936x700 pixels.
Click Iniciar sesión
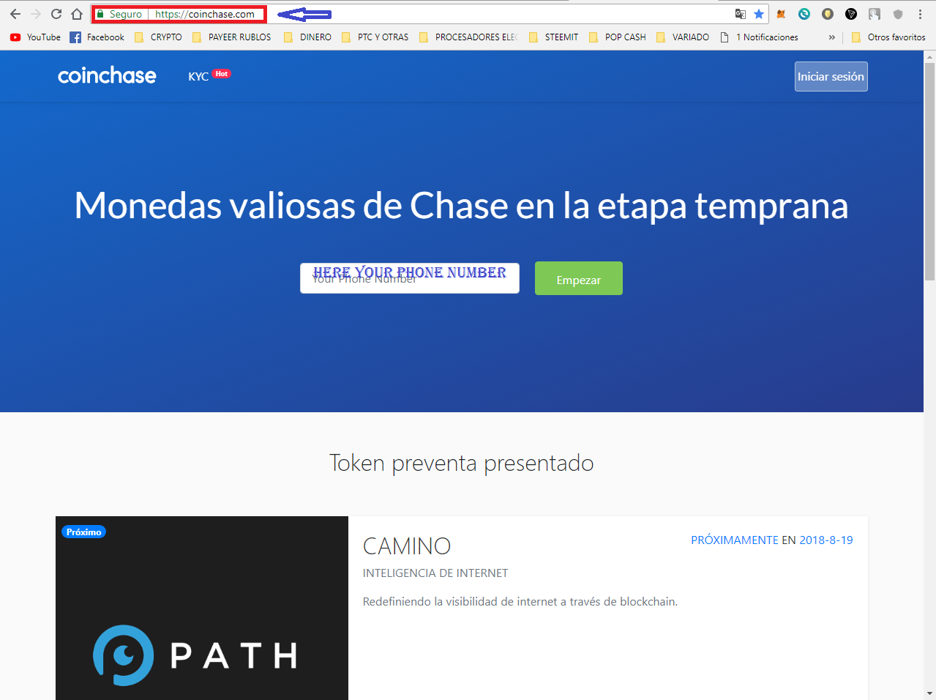(831, 75)
